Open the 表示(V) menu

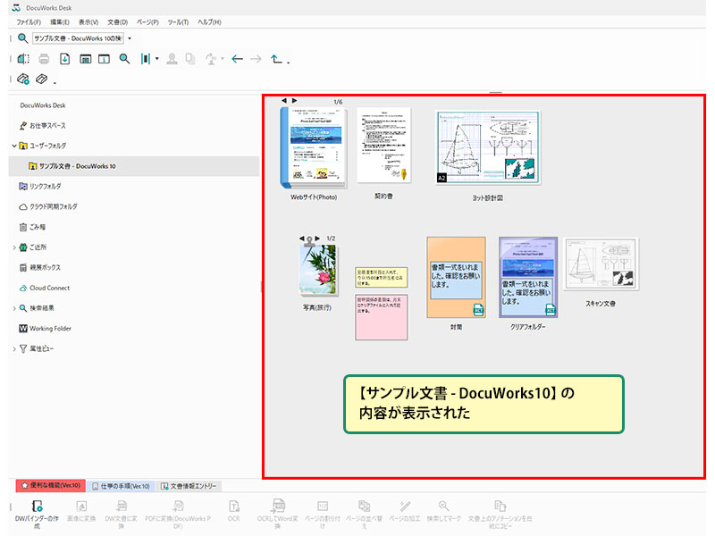pyautogui.click(x=88, y=21)
